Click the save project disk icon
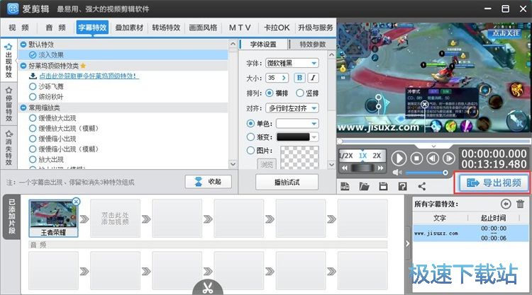This screenshot has height=295, width=532. [x=384, y=186]
